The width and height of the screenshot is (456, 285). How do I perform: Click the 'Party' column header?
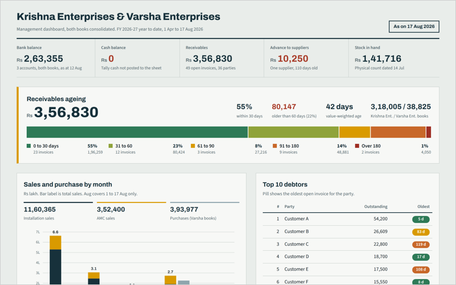(290, 207)
